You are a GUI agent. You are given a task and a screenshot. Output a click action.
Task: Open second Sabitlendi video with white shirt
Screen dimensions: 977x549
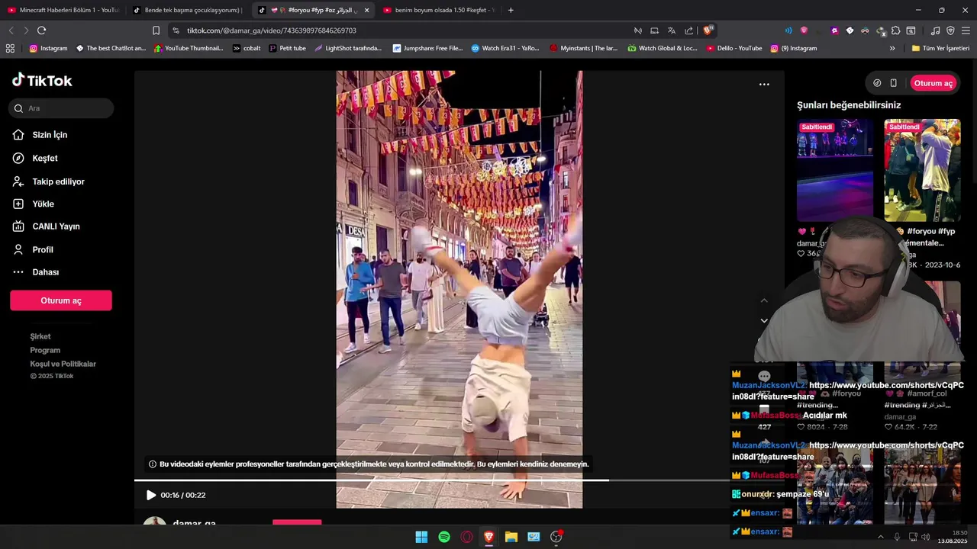tap(922, 170)
